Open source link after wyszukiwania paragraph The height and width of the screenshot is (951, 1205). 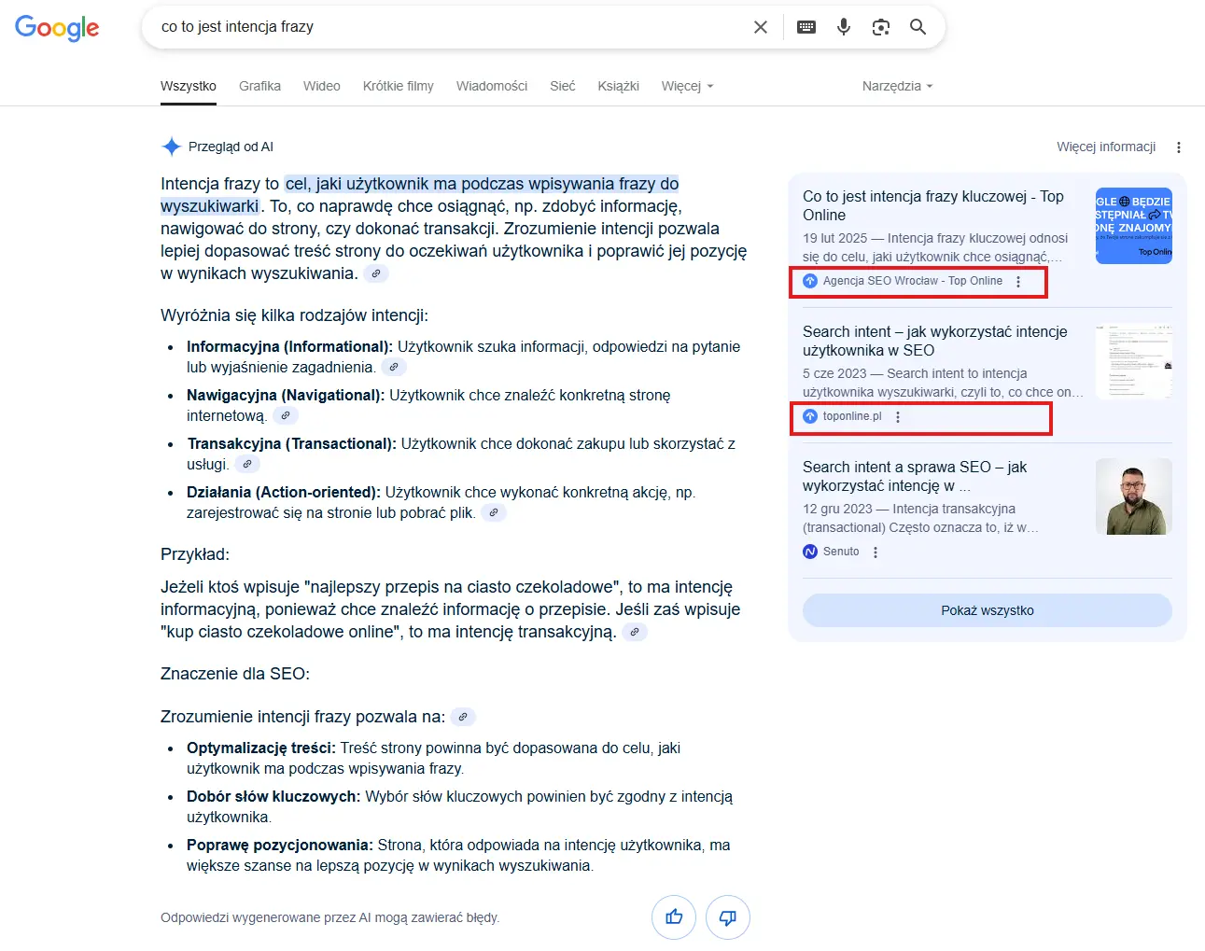[x=376, y=273]
